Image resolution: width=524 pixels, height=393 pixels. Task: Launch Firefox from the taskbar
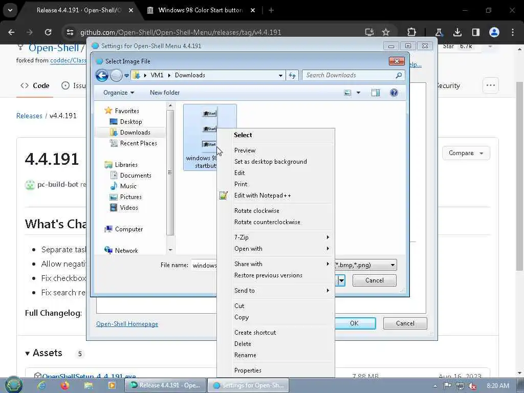(x=65, y=385)
